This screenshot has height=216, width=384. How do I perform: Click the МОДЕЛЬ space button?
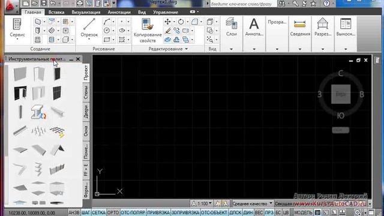click(x=303, y=212)
